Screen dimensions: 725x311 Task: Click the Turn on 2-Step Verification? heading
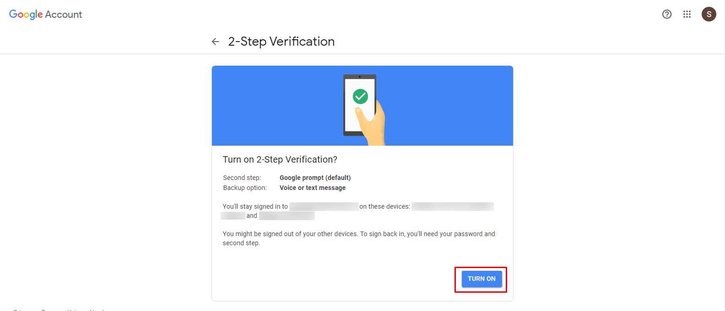coord(280,159)
